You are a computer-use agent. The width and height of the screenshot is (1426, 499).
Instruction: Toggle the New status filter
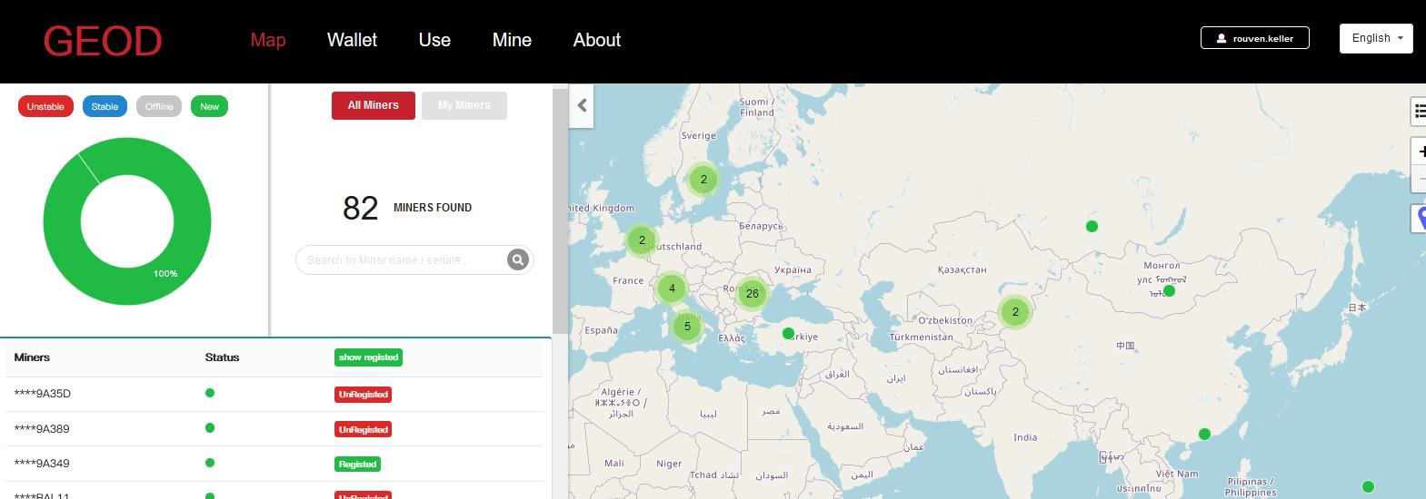point(209,106)
